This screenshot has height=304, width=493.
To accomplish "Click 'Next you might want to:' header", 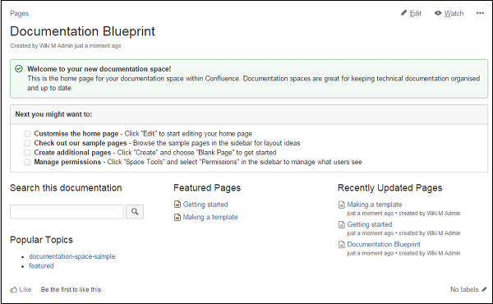I will click(53, 114).
